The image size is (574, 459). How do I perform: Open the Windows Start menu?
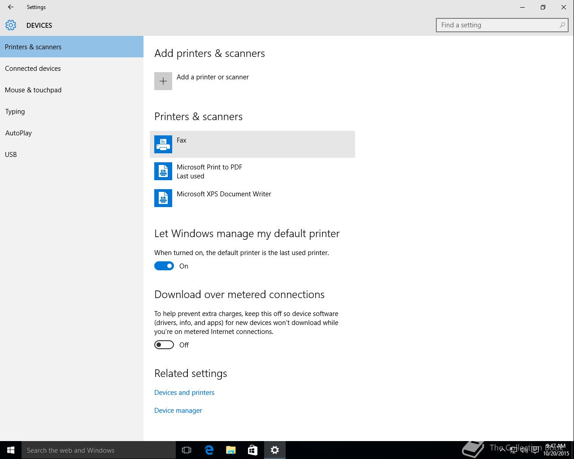click(11, 450)
